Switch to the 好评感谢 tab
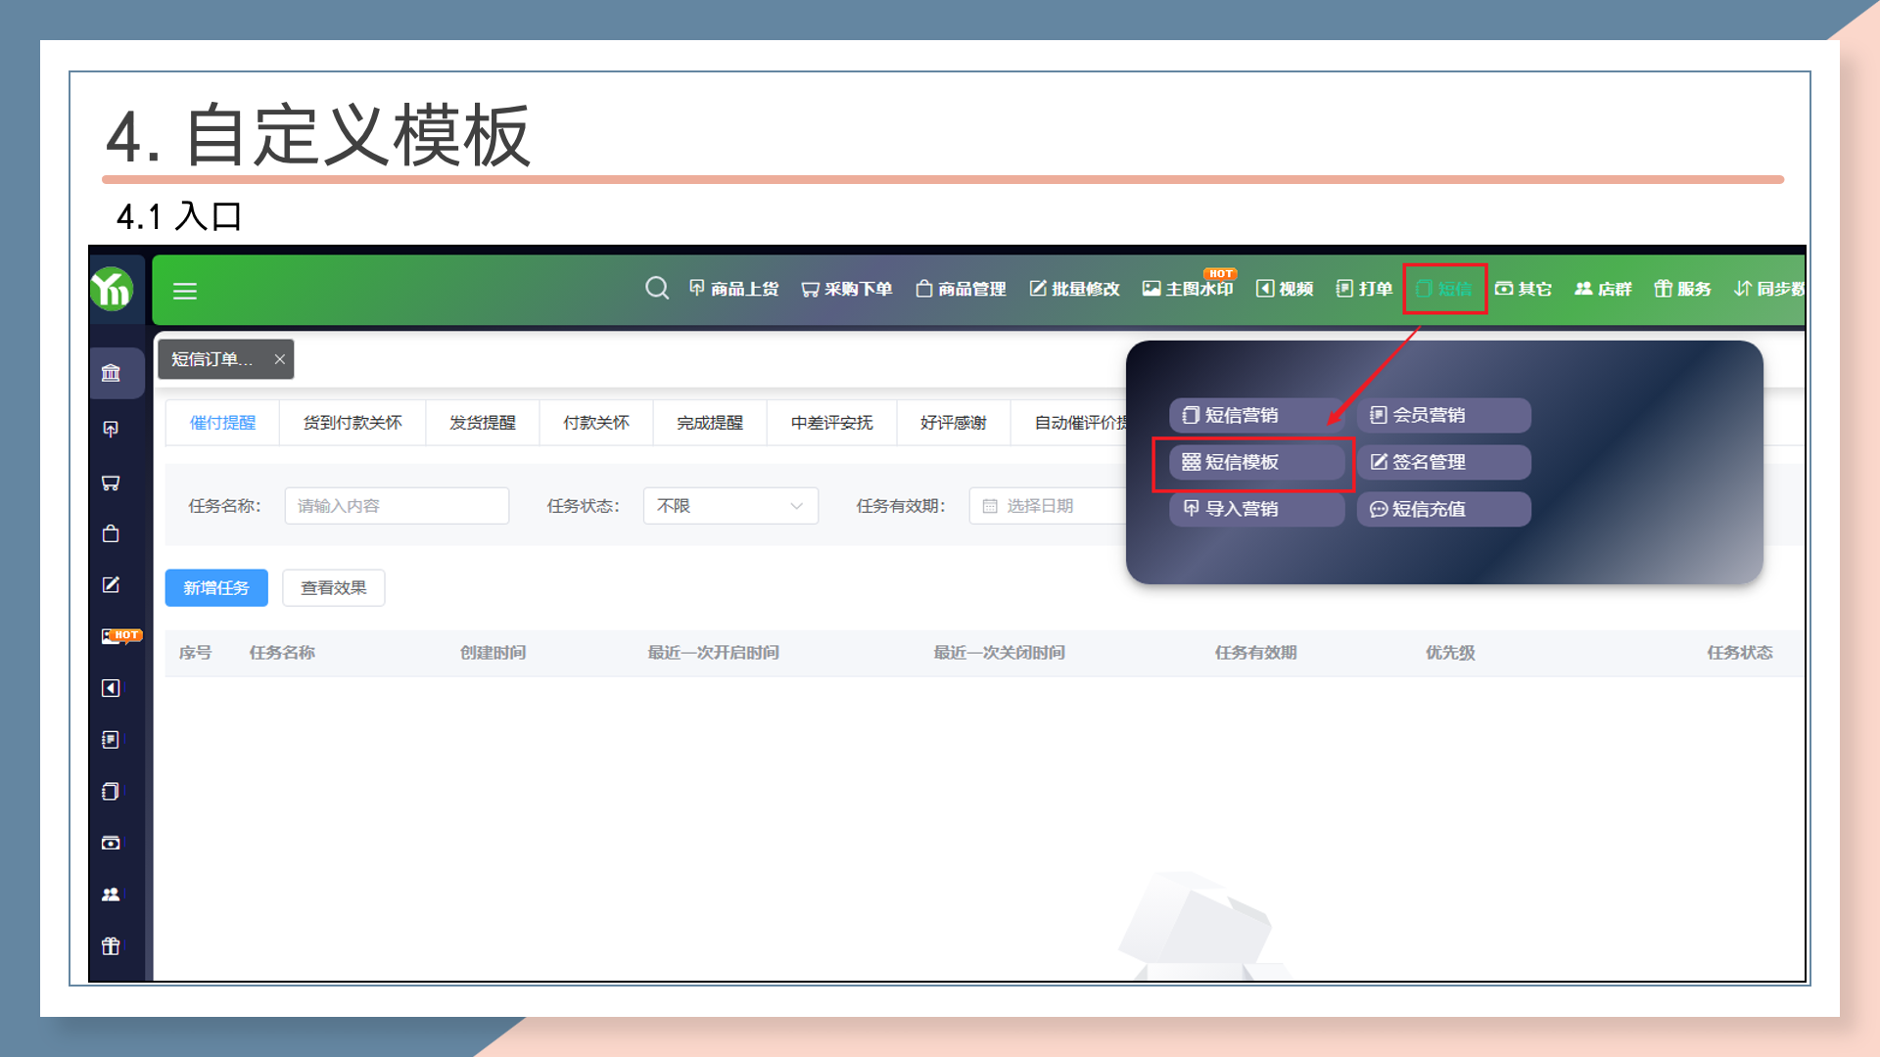 tap(953, 423)
